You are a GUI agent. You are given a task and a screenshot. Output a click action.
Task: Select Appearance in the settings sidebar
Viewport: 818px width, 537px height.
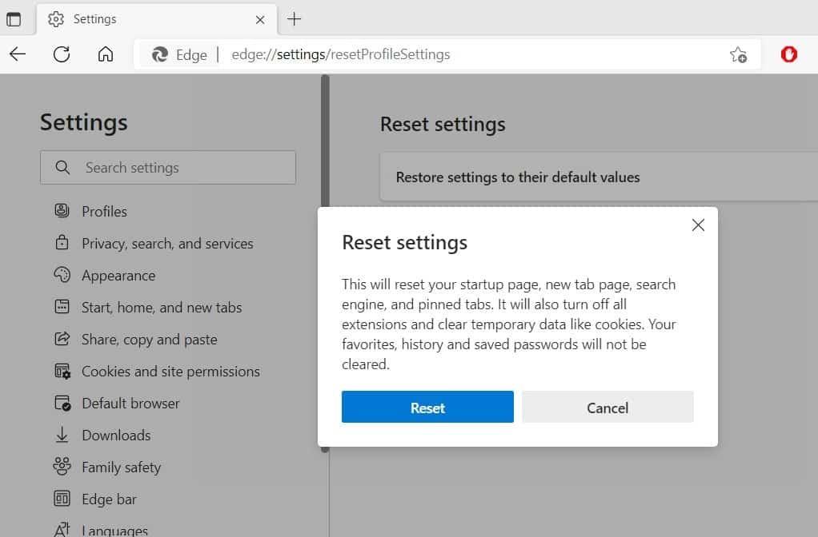tap(118, 276)
